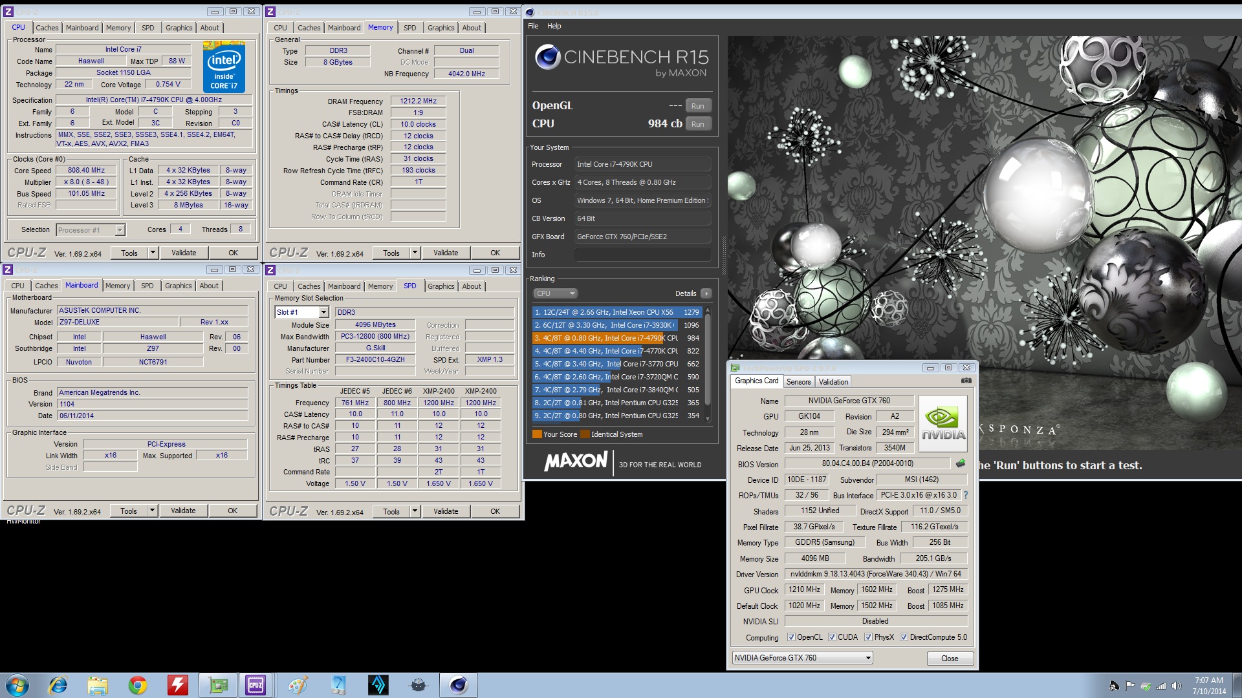This screenshot has width=1242, height=698.
Task: Launch Google Chrome from the taskbar
Action: 138,685
